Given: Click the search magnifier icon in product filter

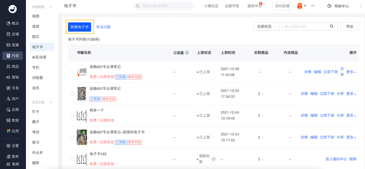Looking at the screenshot, I should [x=331, y=26].
